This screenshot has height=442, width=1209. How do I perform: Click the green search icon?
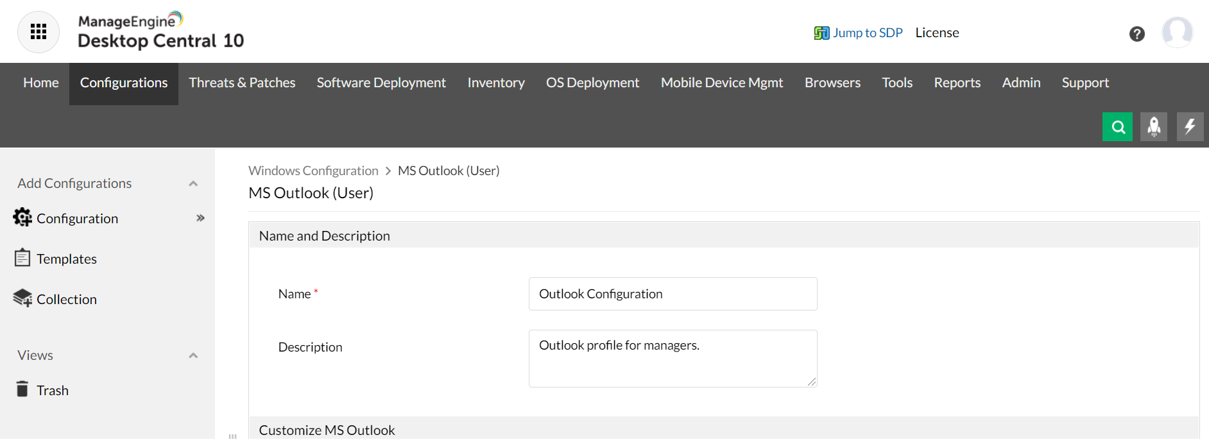[x=1117, y=126]
